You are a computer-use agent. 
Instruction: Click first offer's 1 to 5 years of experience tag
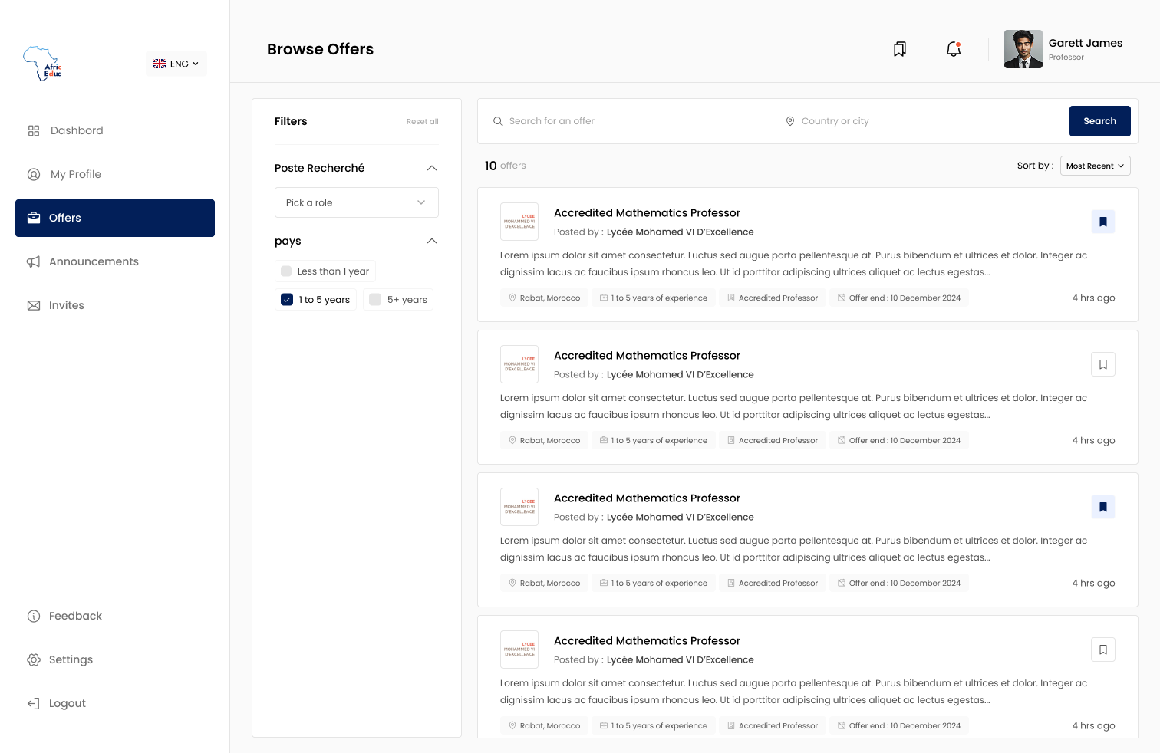pyautogui.click(x=654, y=298)
